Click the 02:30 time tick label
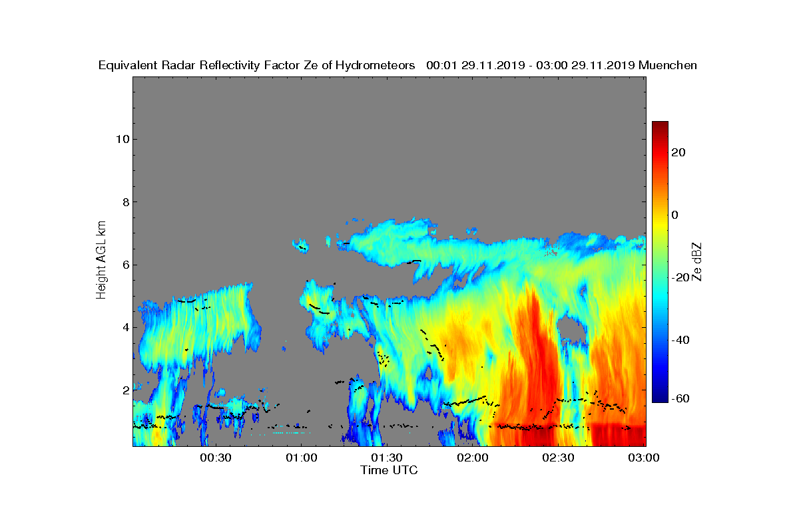The height and width of the screenshot is (532, 799). tap(559, 458)
